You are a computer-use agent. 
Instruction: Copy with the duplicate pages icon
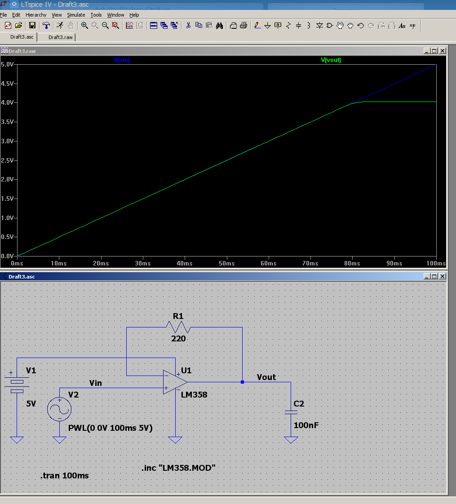click(199, 26)
